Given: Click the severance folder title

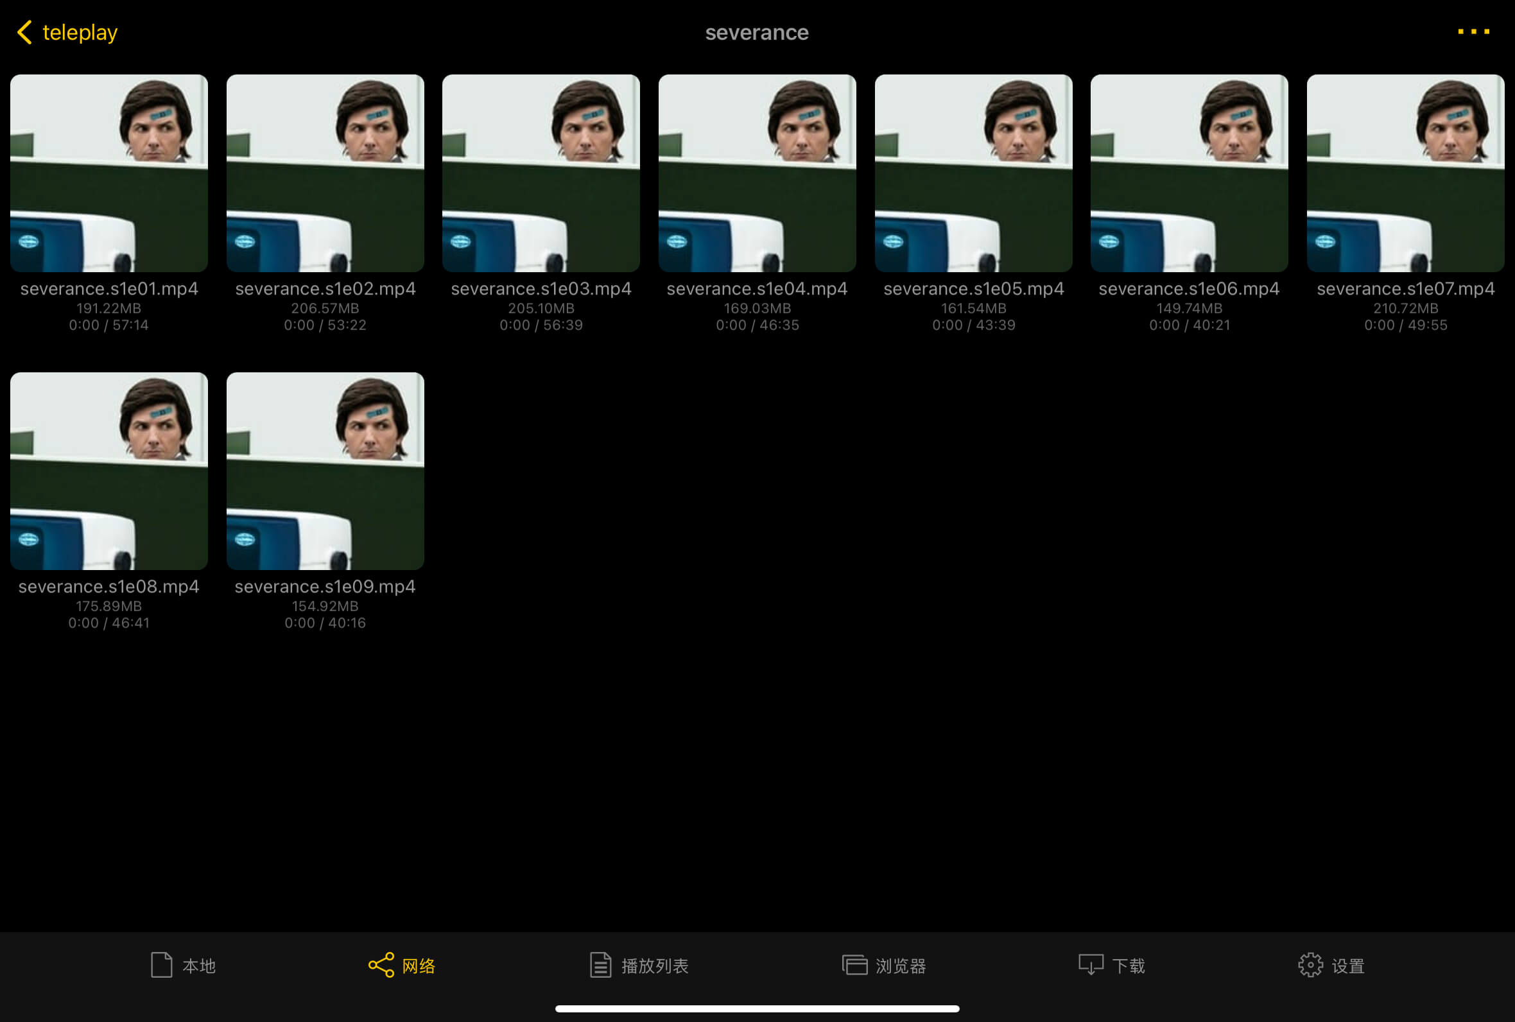Looking at the screenshot, I should [757, 32].
